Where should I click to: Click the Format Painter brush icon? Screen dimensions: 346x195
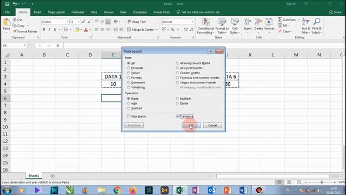coord(15,31)
